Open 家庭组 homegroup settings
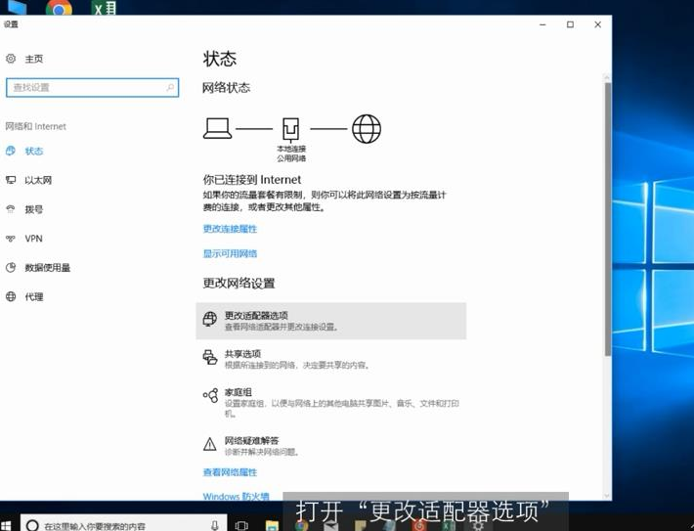The image size is (694, 531). 331,402
